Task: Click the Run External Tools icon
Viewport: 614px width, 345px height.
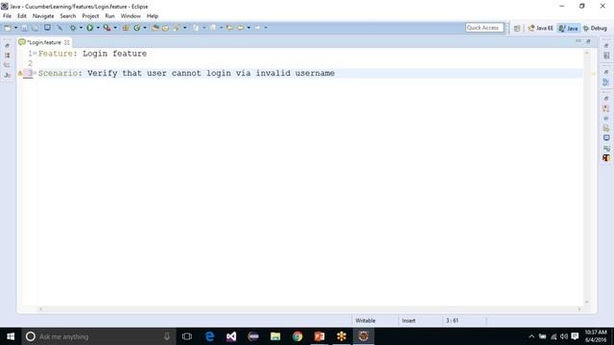Action: (106, 28)
